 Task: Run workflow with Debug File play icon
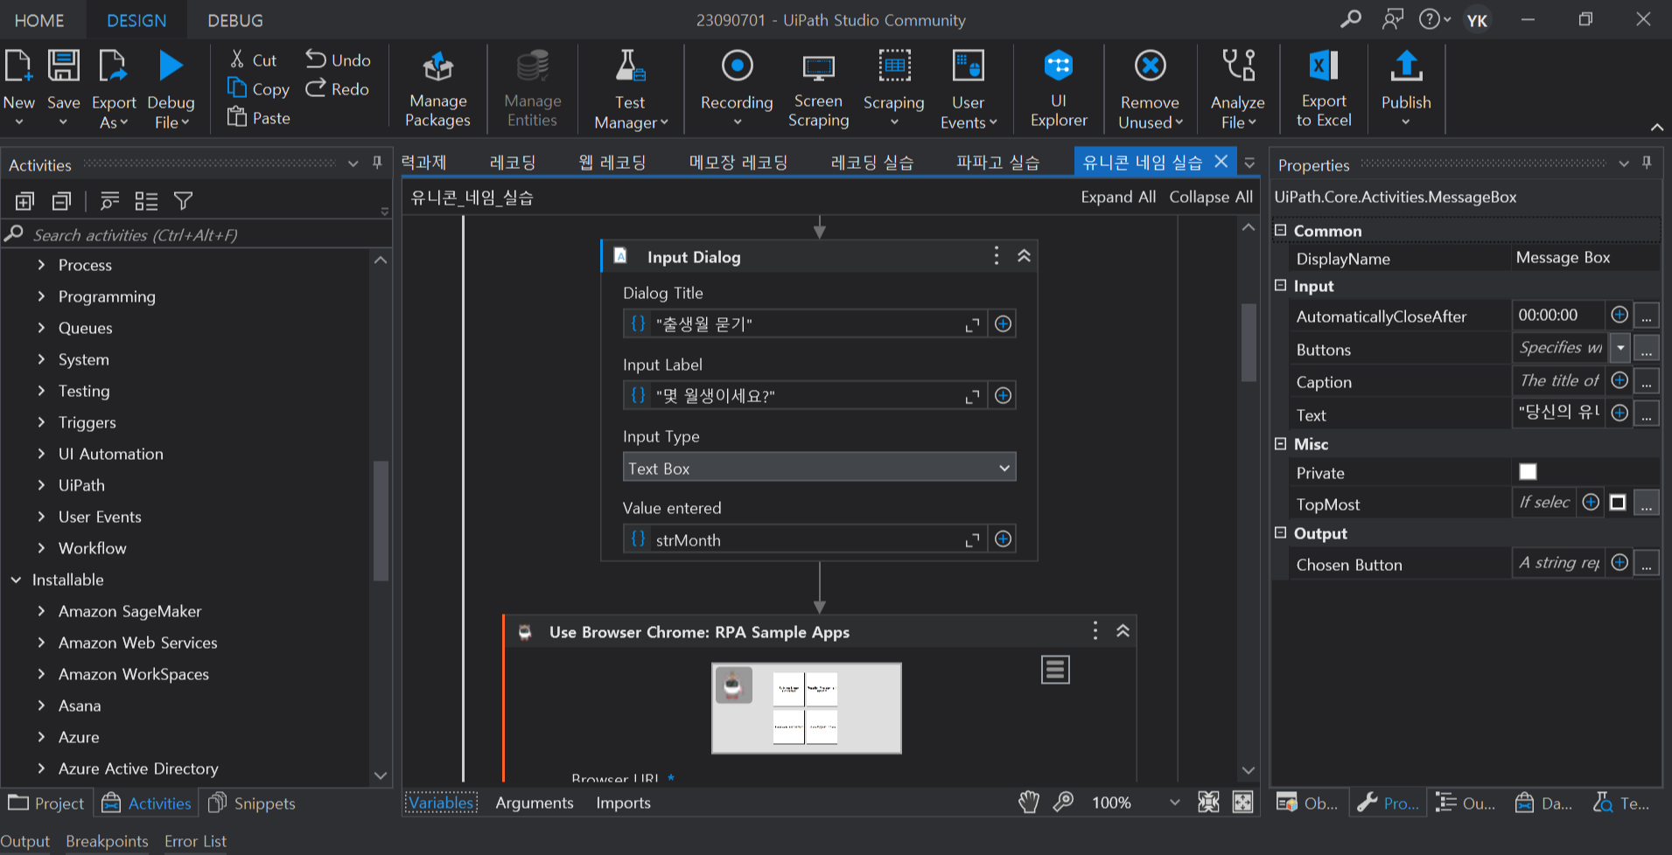[x=171, y=66]
